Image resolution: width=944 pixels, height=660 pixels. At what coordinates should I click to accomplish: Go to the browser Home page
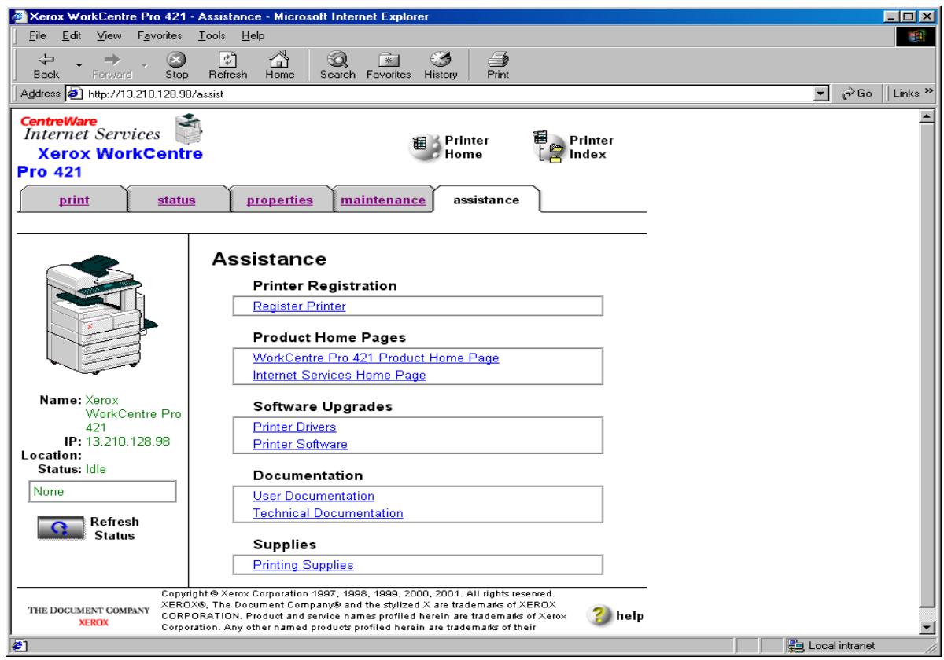pyautogui.click(x=279, y=66)
